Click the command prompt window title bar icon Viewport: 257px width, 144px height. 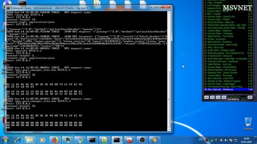[x=8, y=8]
